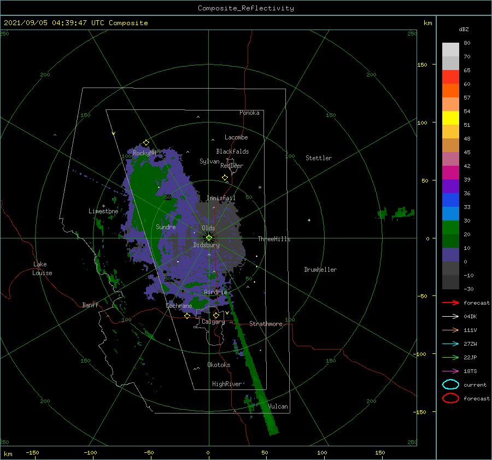Click the Okotoks label
The image size is (492, 460).
(219, 365)
